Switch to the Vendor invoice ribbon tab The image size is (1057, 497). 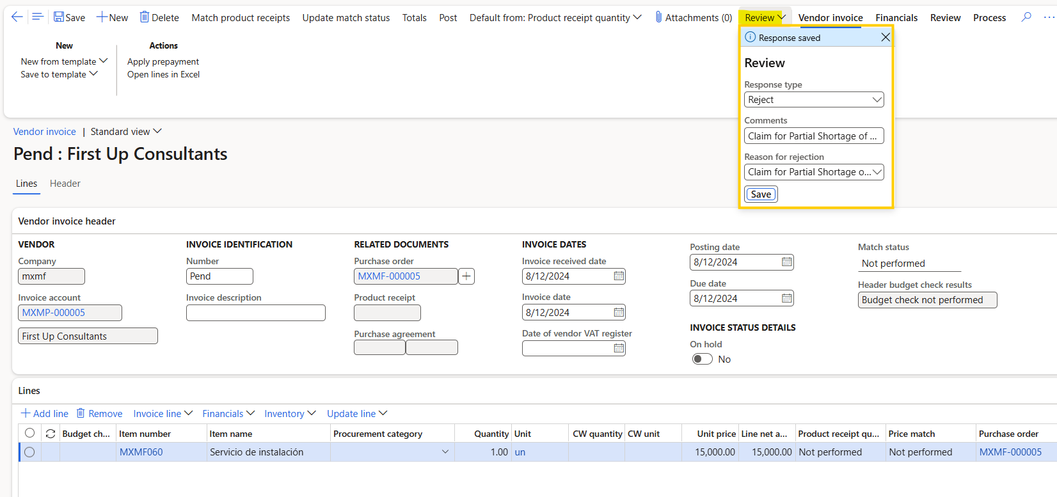point(830,18)
